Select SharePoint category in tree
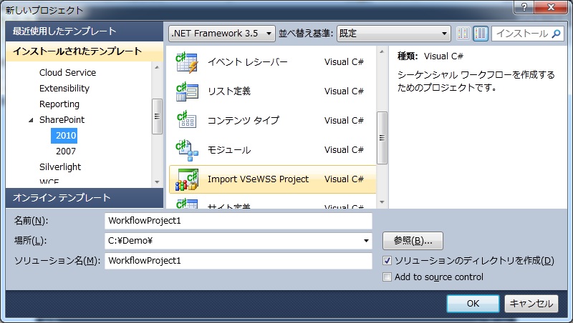Image resolution: width=573 pixels, height=323 pixels. coord(62,119)
